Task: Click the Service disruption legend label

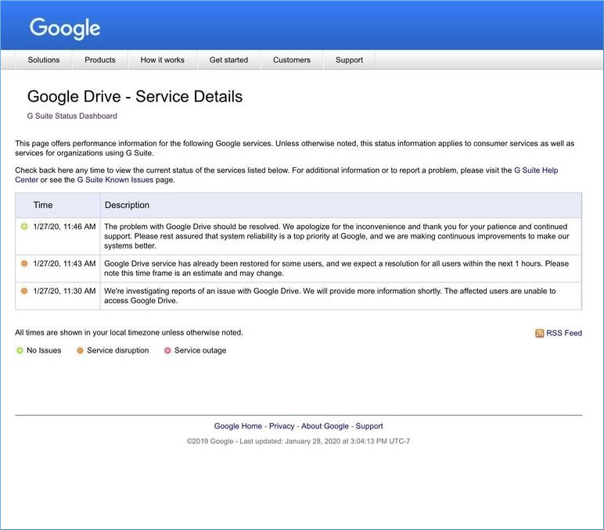Action: [x=118, y=351]
